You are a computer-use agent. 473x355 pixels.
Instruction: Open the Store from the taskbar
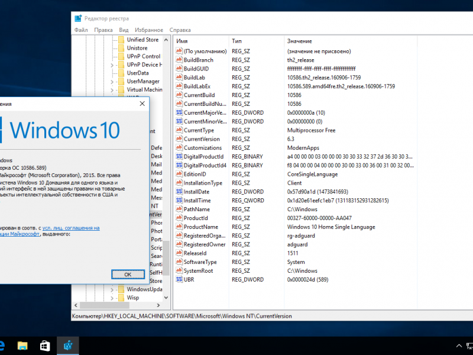point(45,346)
